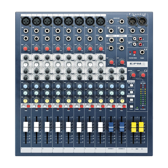Click the Stereo 2 red GAIN knob
Image resolution: width=168 pixels, height=168 pixels.
122,62
